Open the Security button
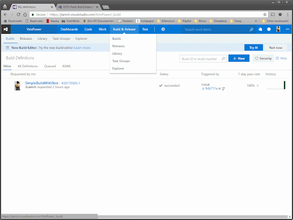This screenshot has width=293, height=220. (263, 58)
